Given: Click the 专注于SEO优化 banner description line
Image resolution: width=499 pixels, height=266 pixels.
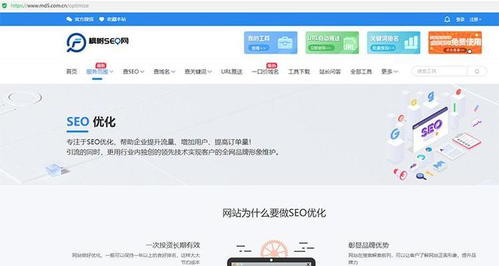Looking at the screenshot, I should [x=159, y=142].
